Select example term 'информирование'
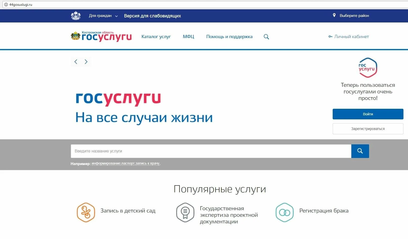The height and width of the screenshot is (239, 408). coord(106,163)
